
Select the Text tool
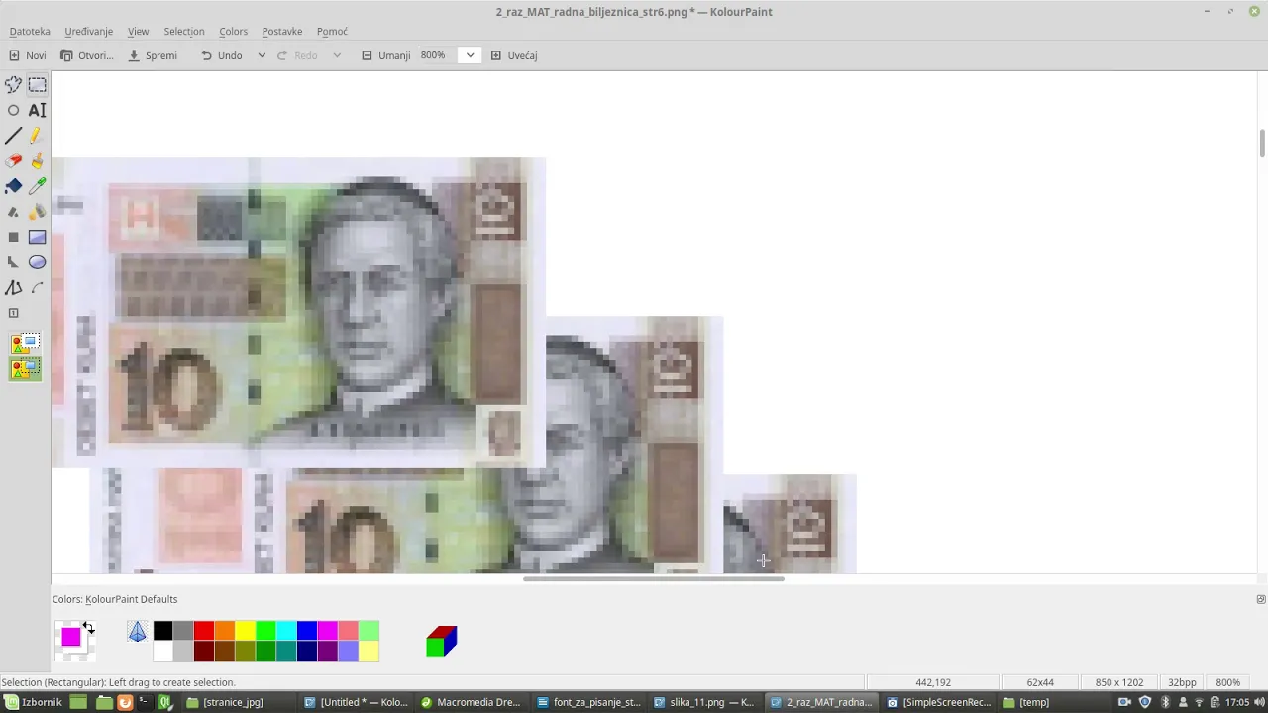coord(37,111)
